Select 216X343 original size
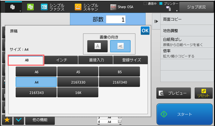 coord(36,92)
